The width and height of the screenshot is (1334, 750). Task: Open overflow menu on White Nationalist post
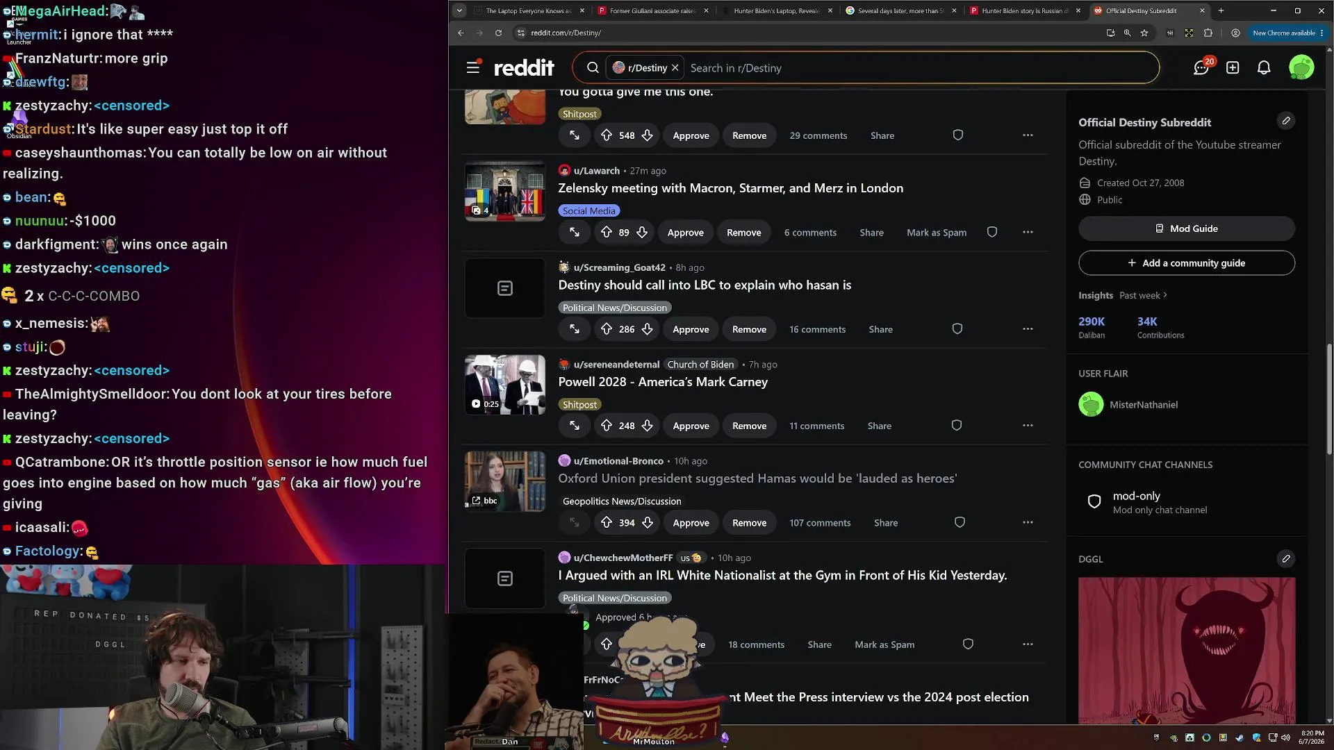(1028, 644)
